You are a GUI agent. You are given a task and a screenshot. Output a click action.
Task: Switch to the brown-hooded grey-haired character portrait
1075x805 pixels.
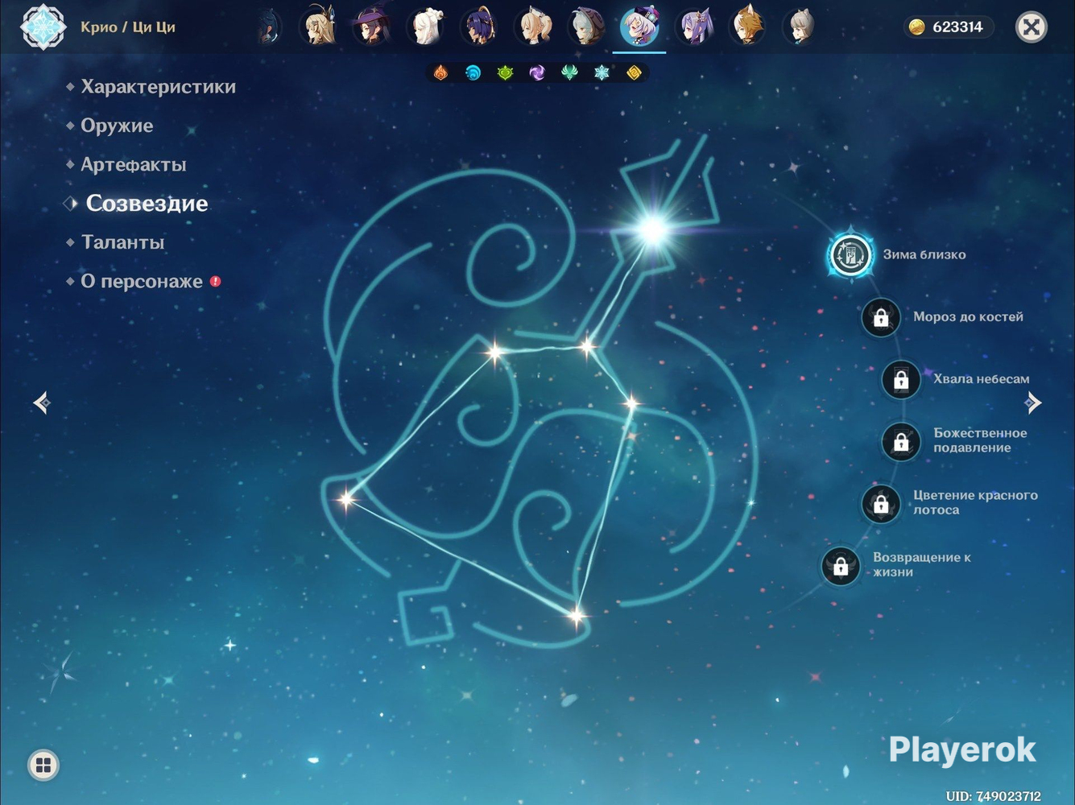tap(585, 27)
